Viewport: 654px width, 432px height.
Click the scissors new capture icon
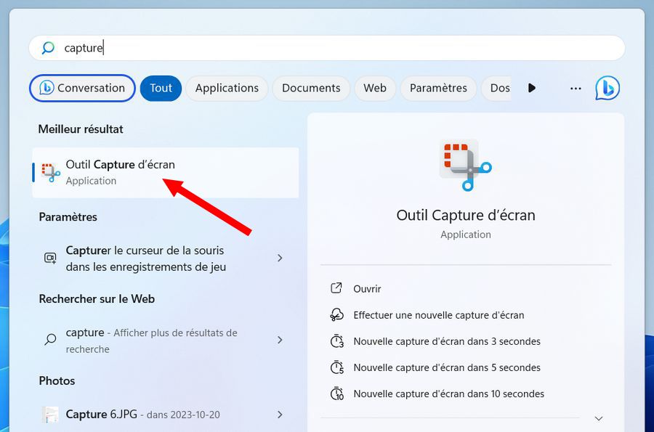point(336,315)
